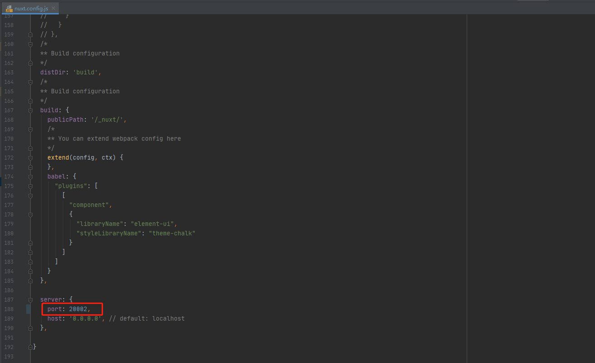This screenshot has width=595, height=363.
Task: Collapse the inner array at line 176
Action: point(30,195)
